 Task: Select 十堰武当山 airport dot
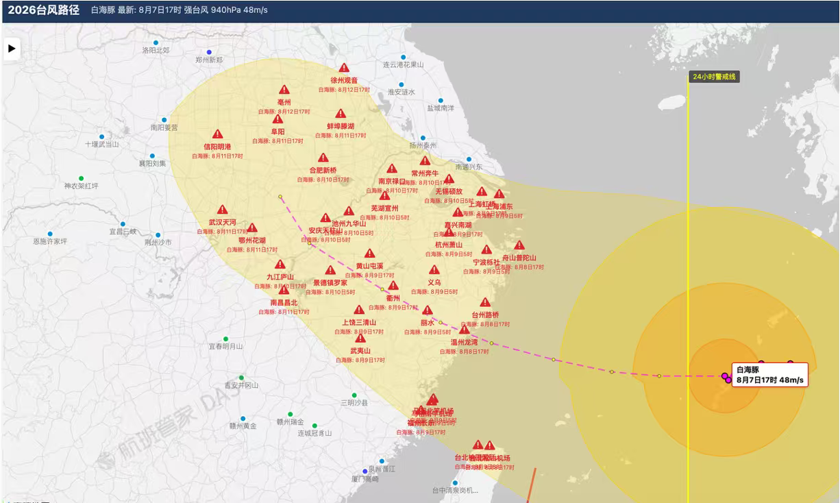coord(101,136)
